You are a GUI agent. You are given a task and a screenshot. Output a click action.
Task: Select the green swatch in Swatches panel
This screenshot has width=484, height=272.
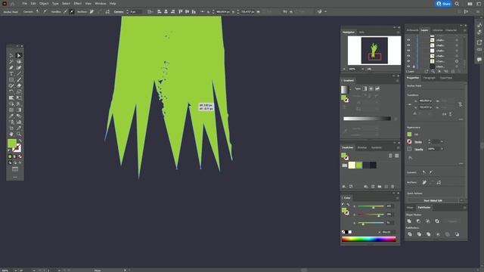pos(359,165)
